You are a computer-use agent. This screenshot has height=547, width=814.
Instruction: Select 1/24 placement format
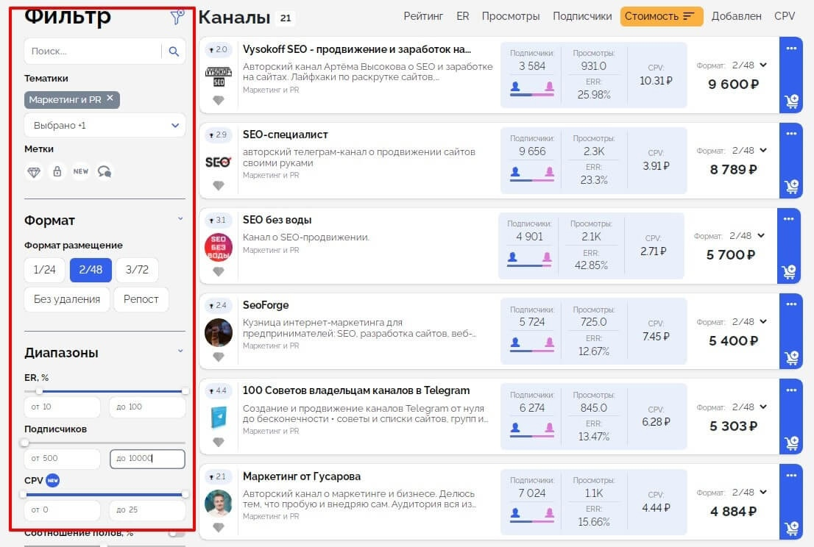coord(44,270)
